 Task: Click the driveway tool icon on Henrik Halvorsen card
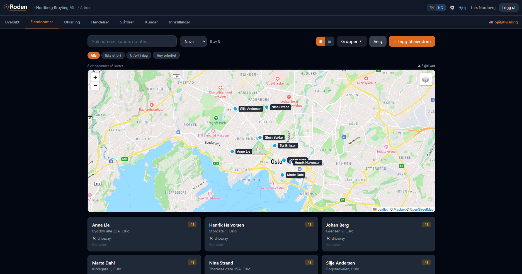(x=211, y=239)
